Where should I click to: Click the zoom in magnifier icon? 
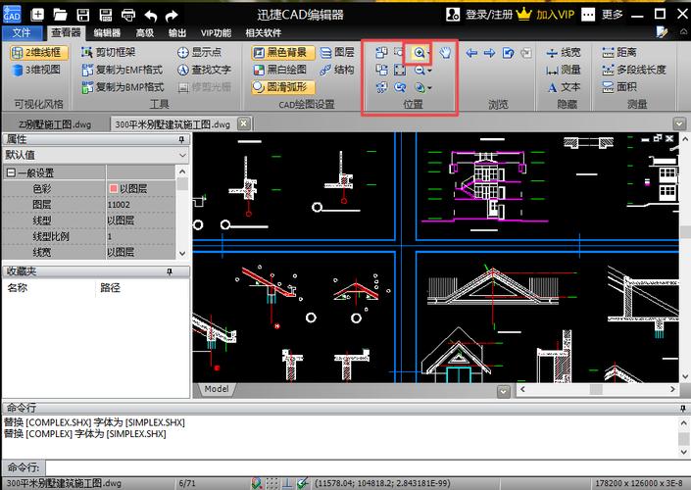pos(420,52)
